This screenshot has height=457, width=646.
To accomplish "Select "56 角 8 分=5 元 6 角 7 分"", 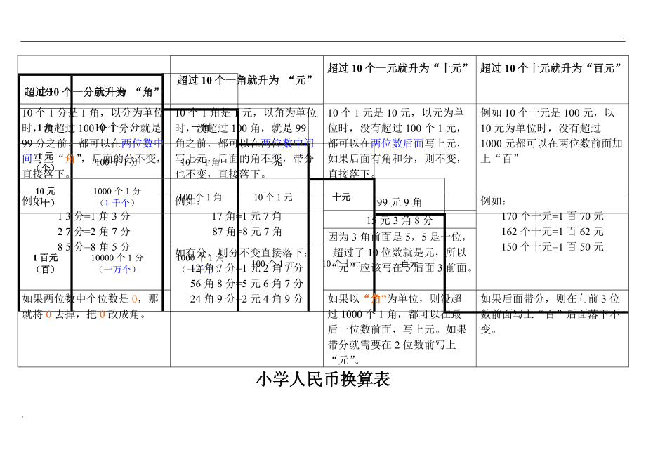I will [246, 284].
